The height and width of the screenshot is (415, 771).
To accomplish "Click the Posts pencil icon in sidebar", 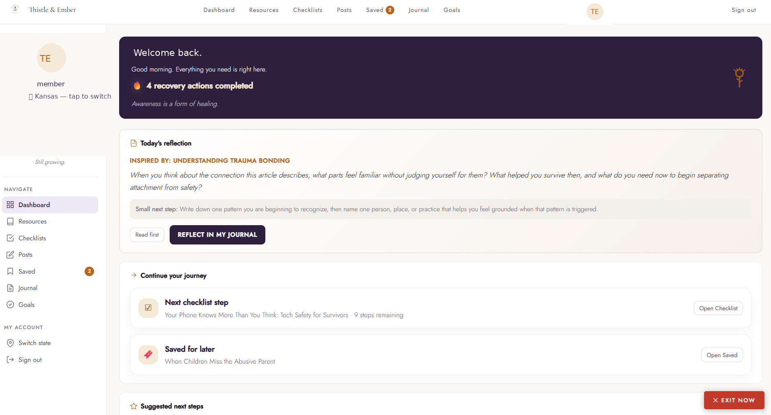I will pos(10,255).
